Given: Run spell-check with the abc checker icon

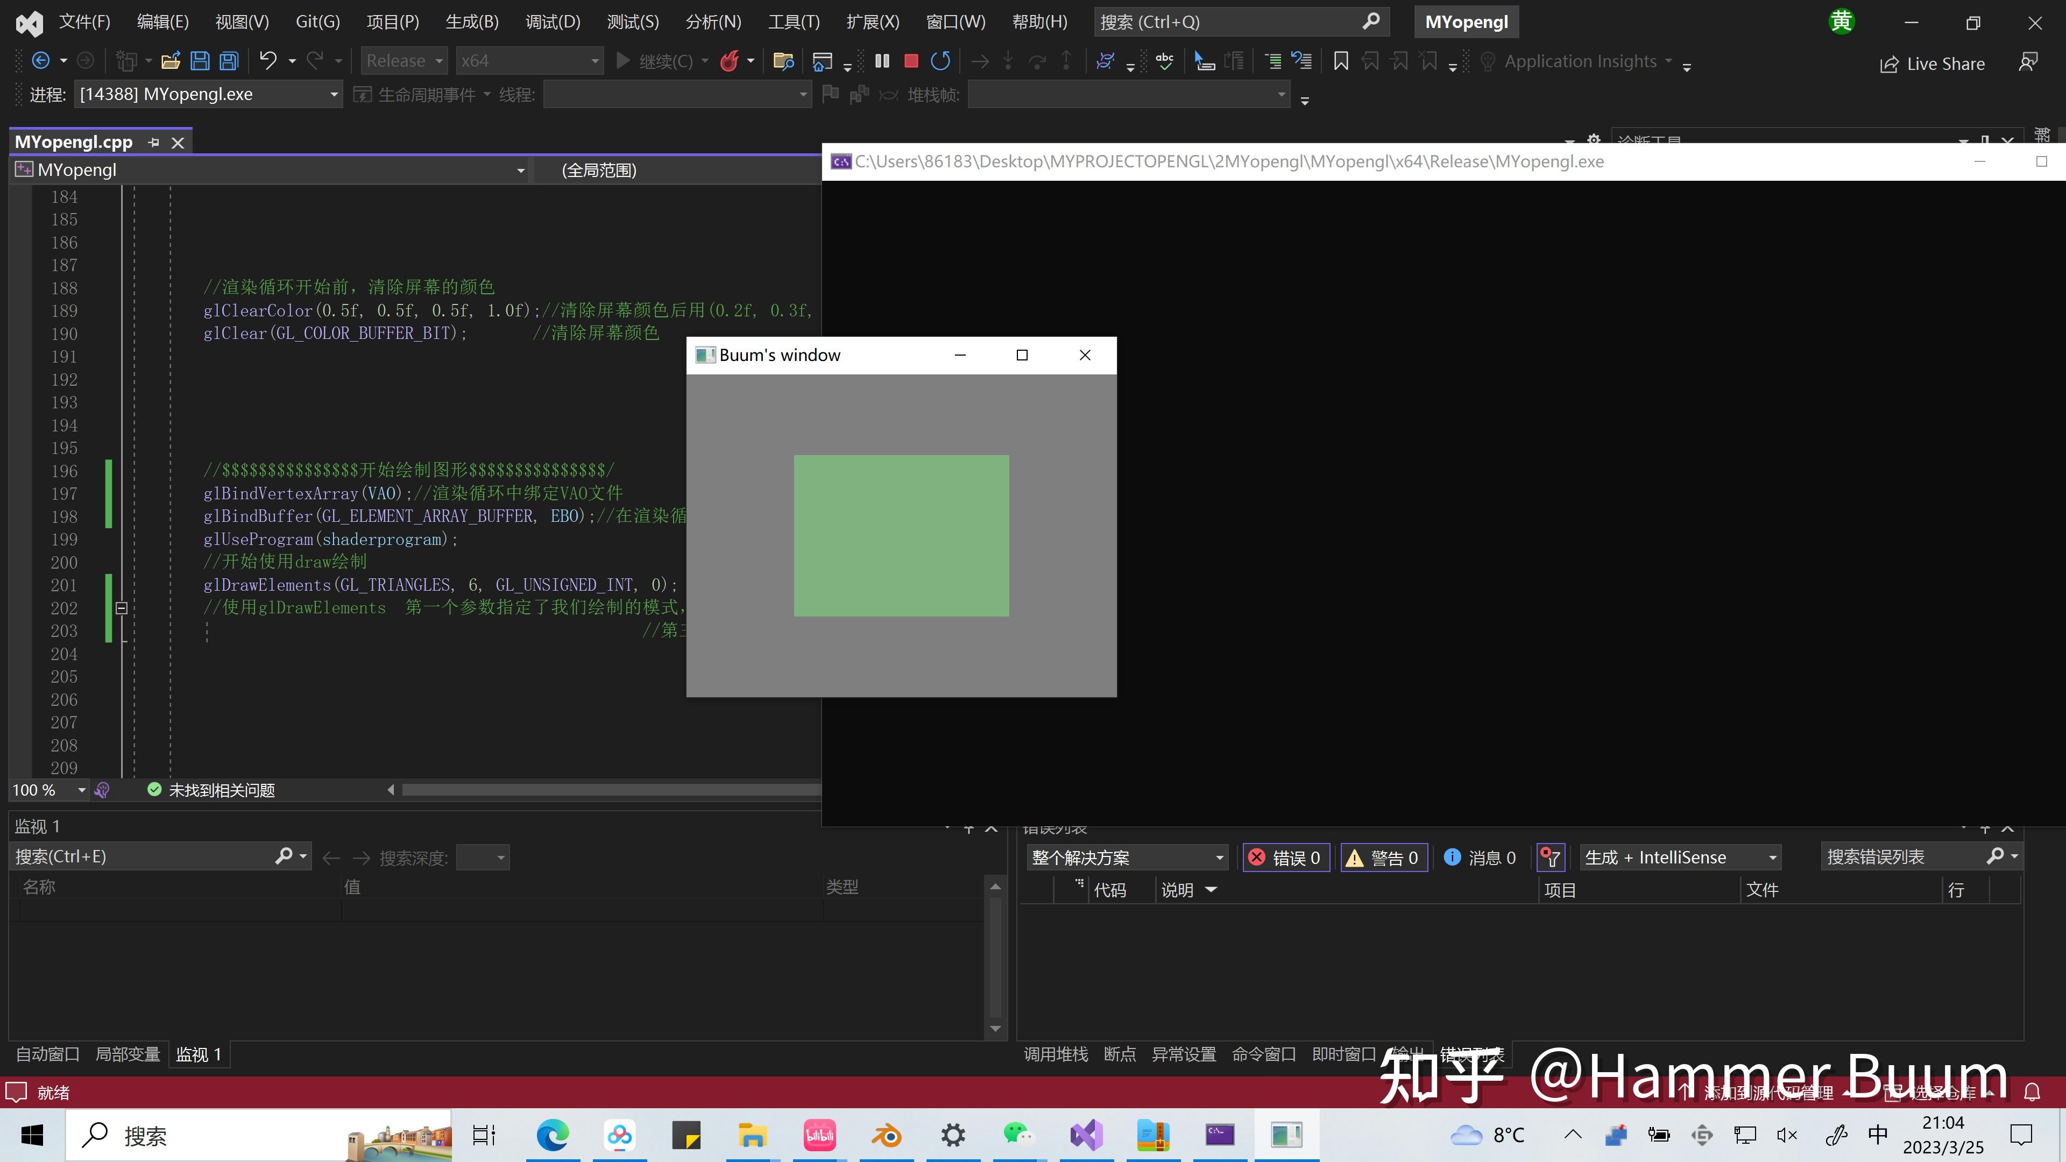Looking at the screenshot, I should point(1164,60).
